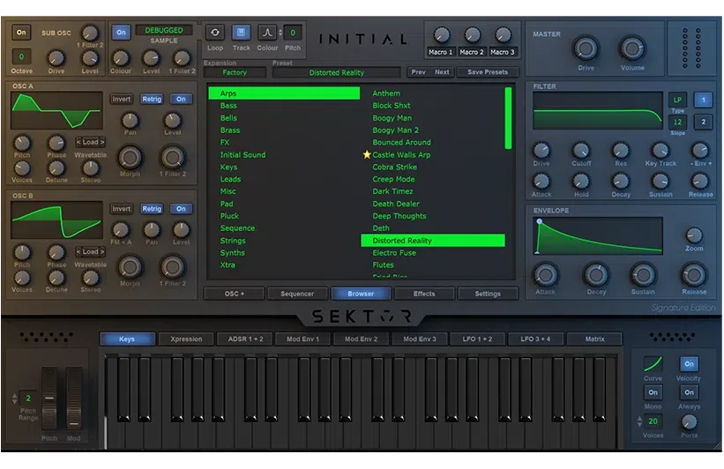Toggle the sample Track keyboard icon
The height and width of the screenshot is (469, 724).
coord(241,33)
